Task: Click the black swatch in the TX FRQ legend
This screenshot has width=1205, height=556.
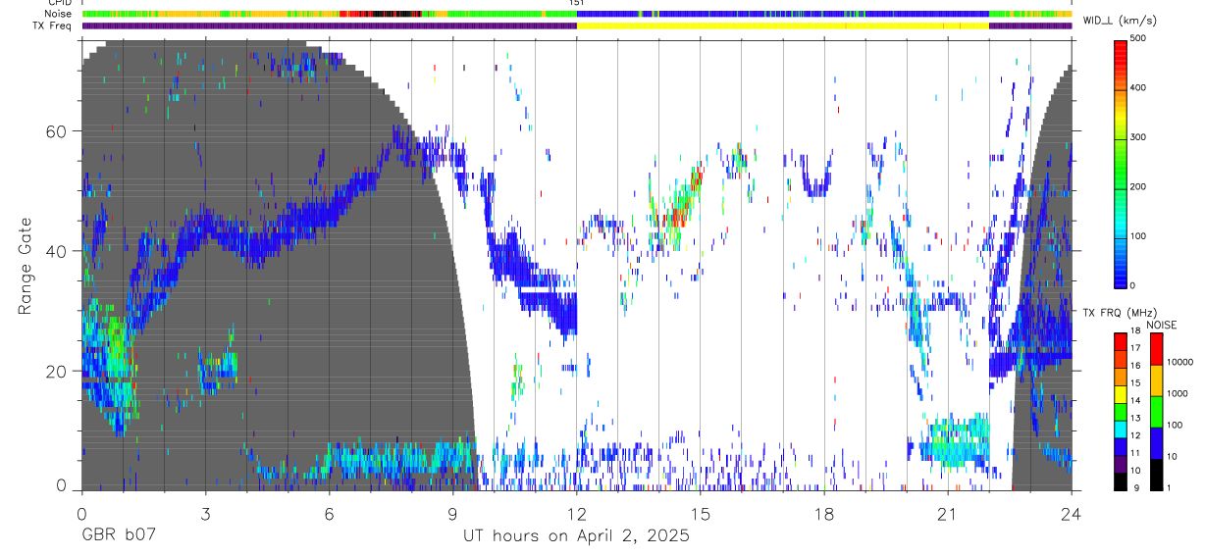Action: (x=1120, y=480)
